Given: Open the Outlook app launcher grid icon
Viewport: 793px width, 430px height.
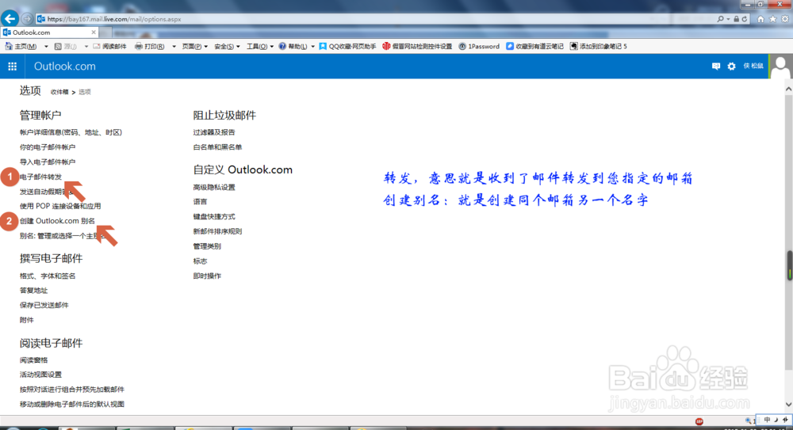Looking at the screenshot, I should (x=12, y=67).
